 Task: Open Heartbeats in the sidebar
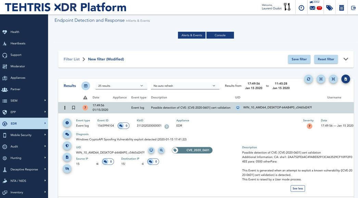[18, 43]
